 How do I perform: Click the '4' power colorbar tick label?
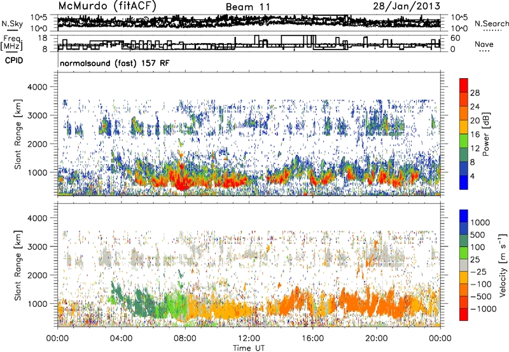tap(472, 176)
